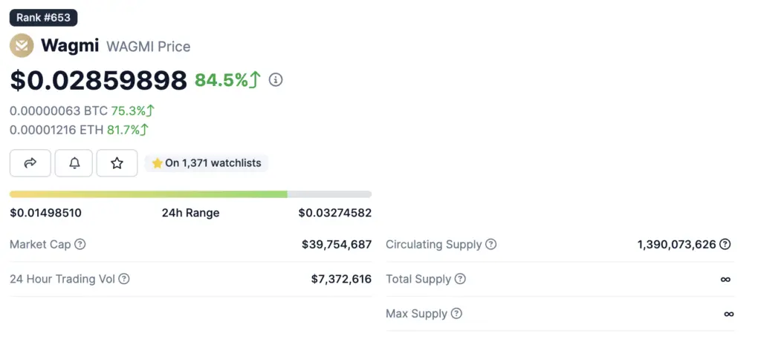Open the Circulating Supply help icon
Screen dimensions: 761x353
tap(491, 244)
